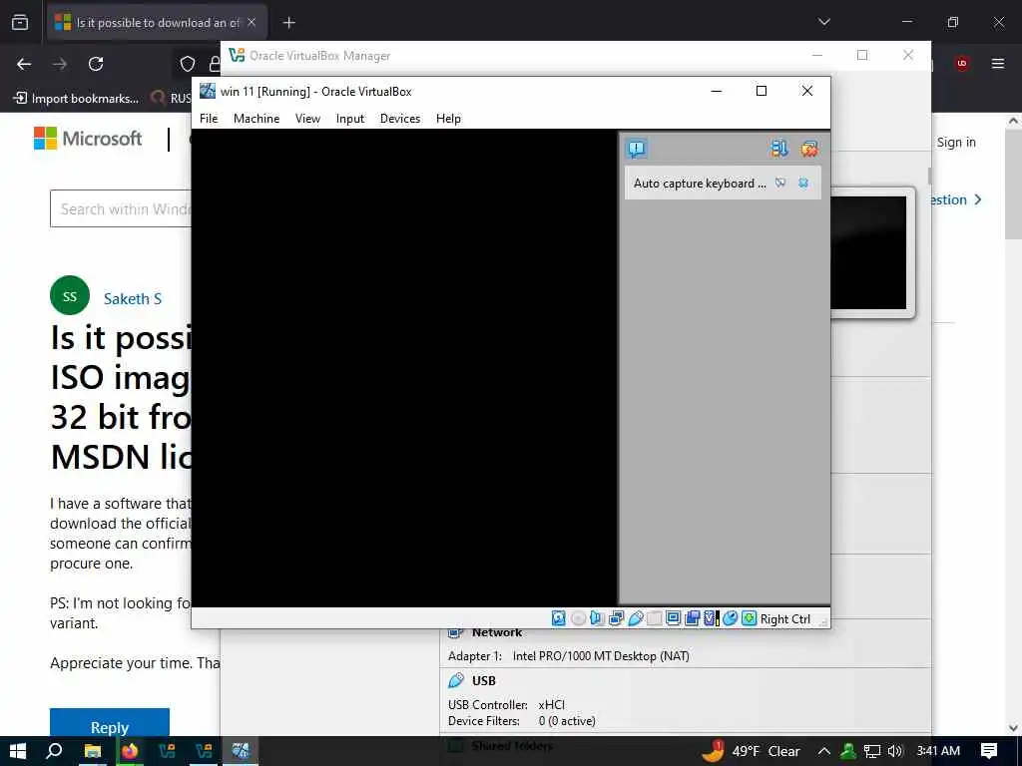
Task: Click network adapters indicator in VM status bar
Action: point(616,618)
